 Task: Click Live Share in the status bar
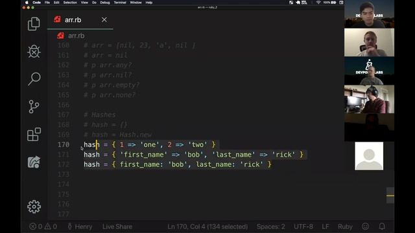(117, 227)
